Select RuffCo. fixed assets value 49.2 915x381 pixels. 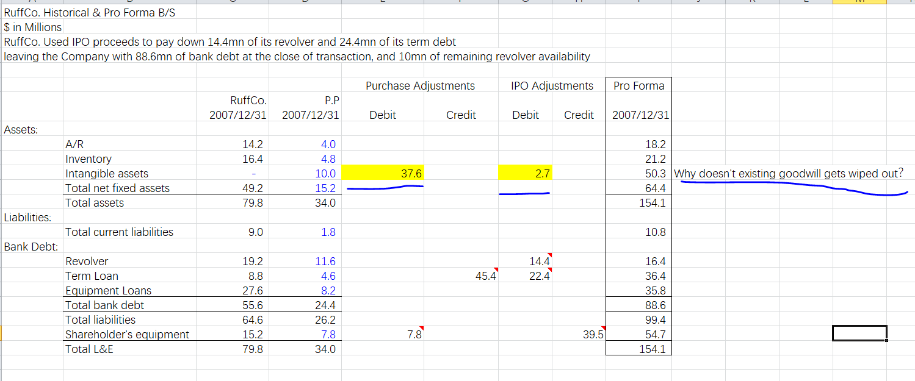(253, 188)
